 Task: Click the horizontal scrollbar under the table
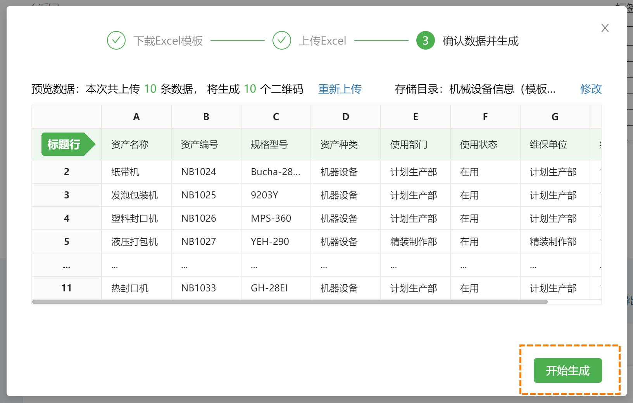[290, 302]
